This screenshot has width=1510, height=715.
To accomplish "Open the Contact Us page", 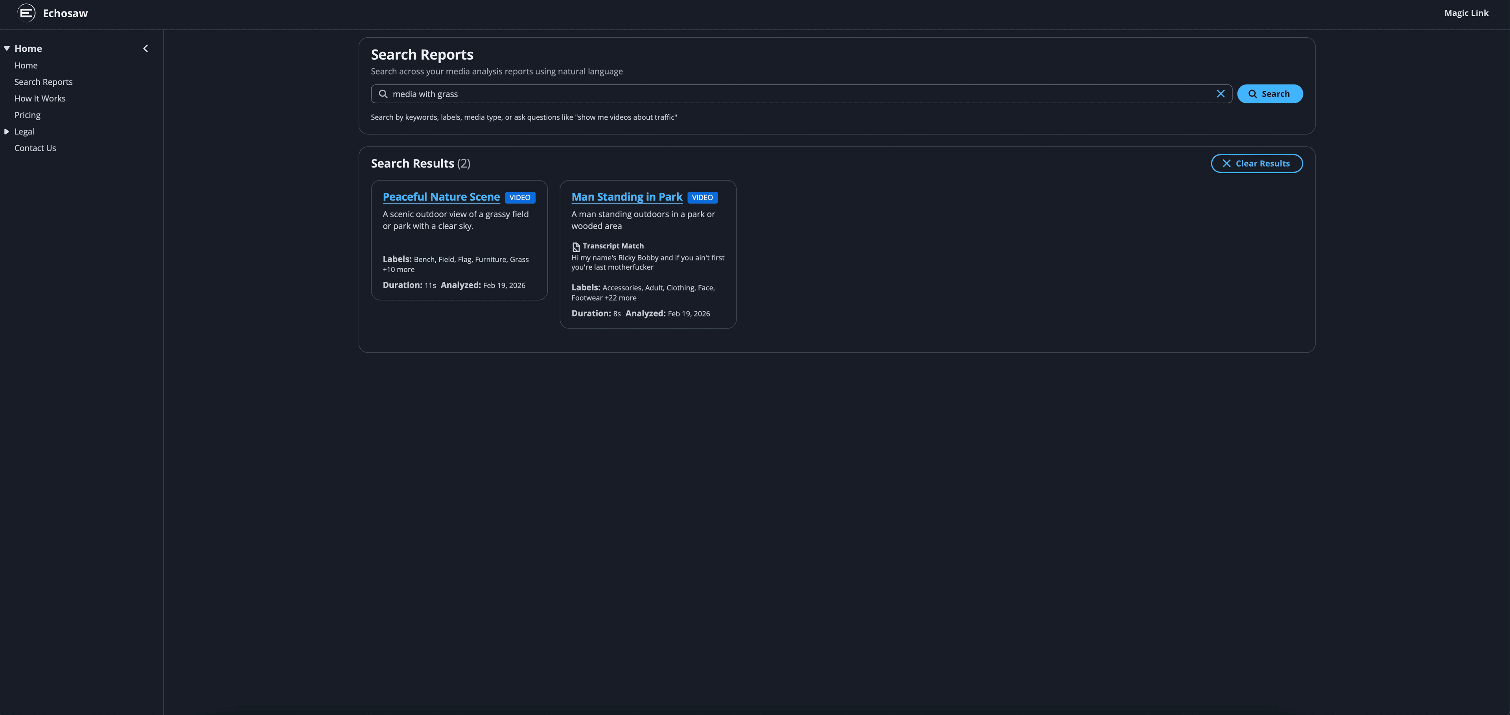I will pos(35,148).
